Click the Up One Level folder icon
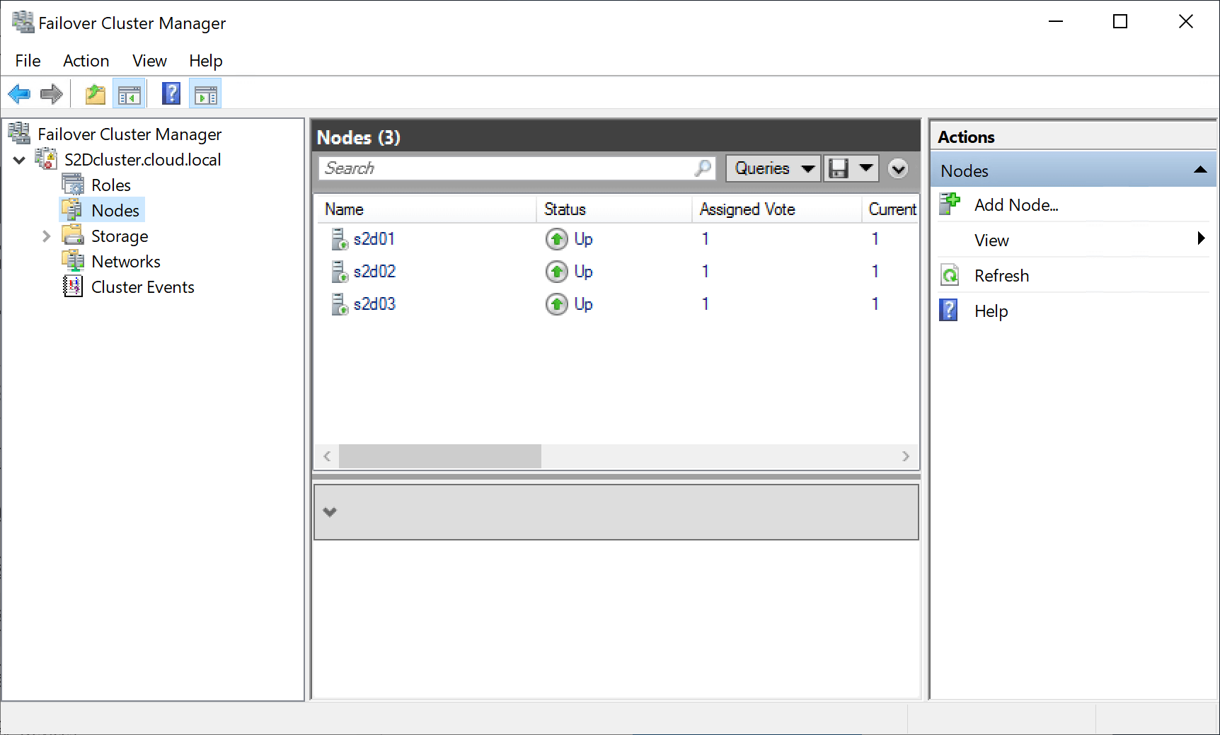This screenshot has height=735, width=1220. (96, 94)
